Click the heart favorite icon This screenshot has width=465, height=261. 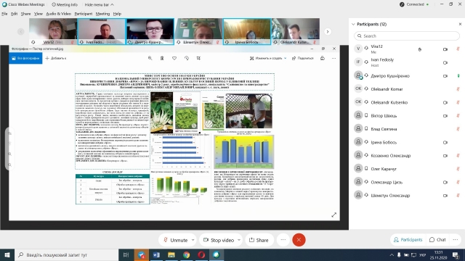[x=174, y=58]
